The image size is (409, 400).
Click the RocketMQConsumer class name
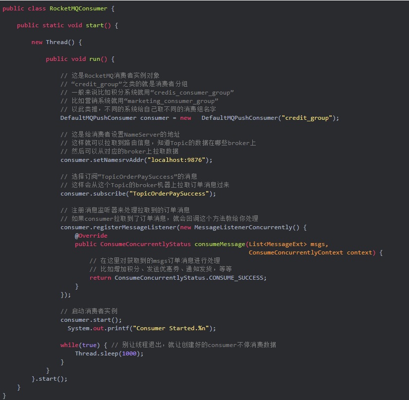tap(79, 8)
